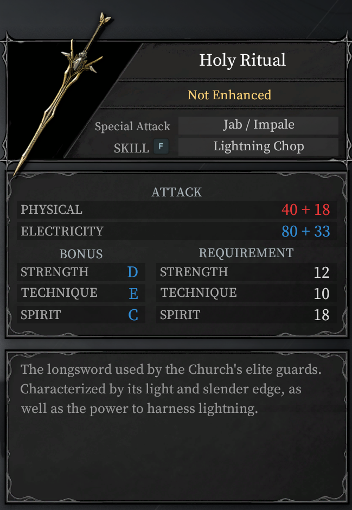Click the F key skill icon
Screen dimensions: 352x510
pos(161,146)
